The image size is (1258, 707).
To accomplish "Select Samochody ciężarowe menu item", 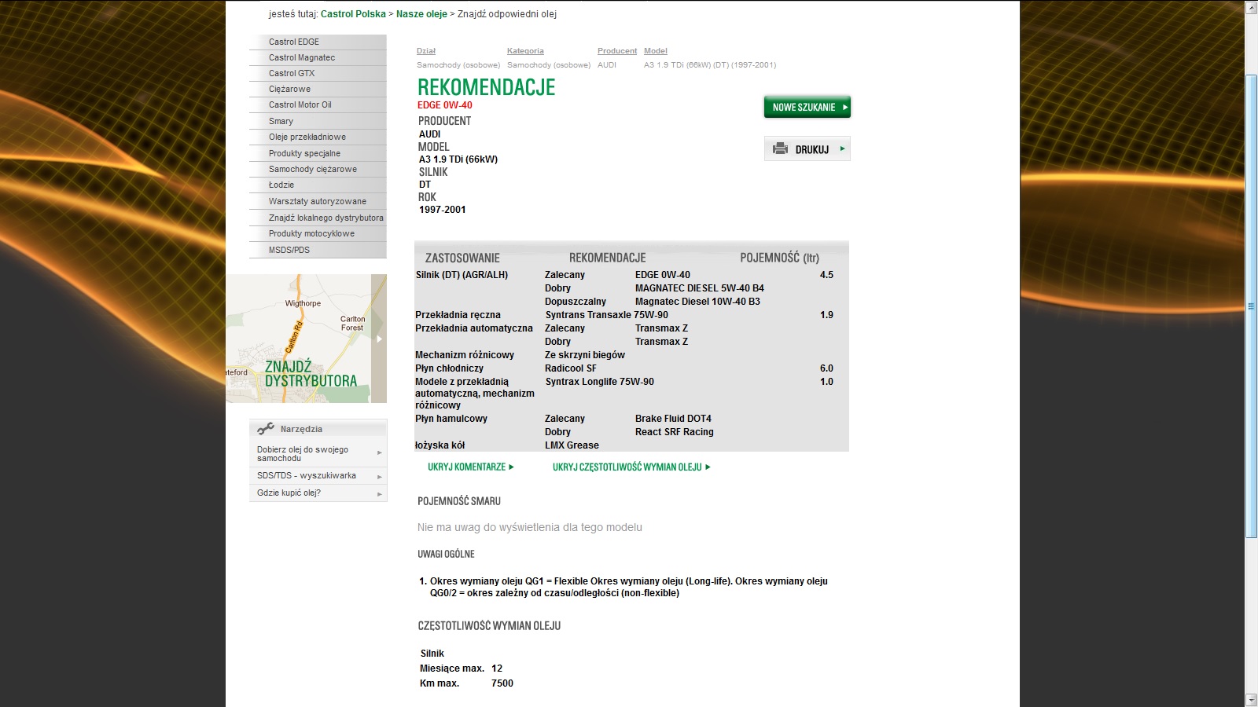I will (x=318, y=169).
